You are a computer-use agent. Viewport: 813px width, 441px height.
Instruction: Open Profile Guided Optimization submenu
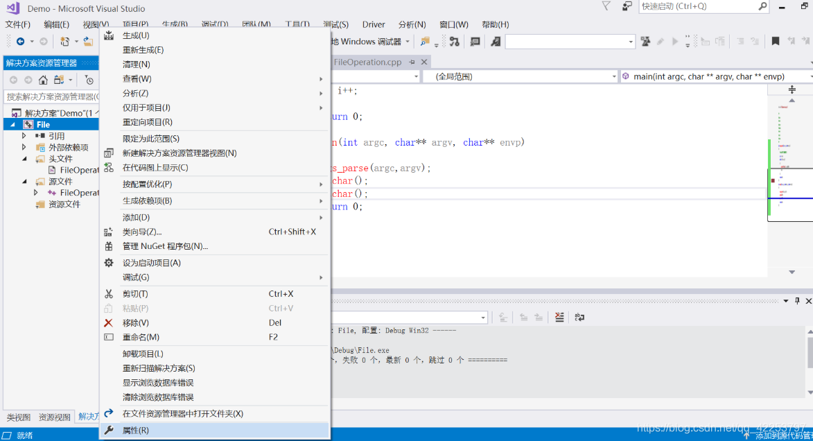215,184
